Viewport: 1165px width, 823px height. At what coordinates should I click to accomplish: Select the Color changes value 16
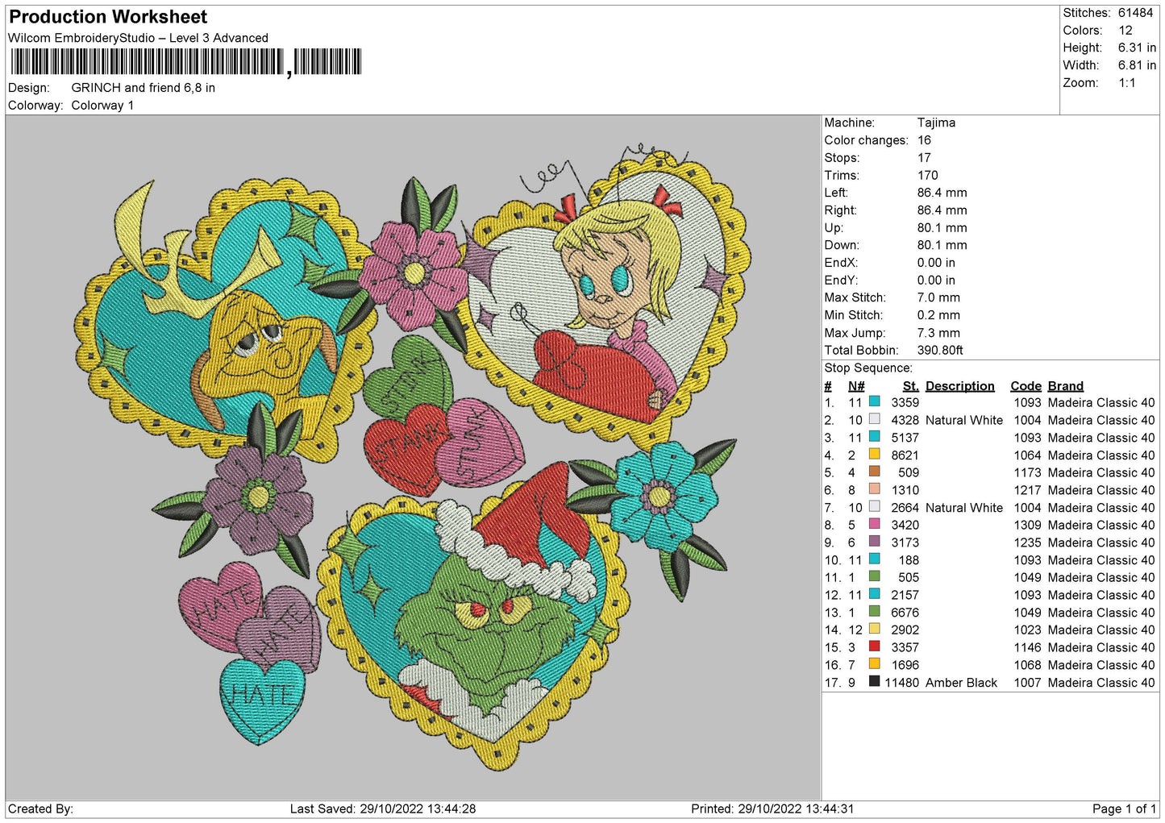click(x=924, y=140)
